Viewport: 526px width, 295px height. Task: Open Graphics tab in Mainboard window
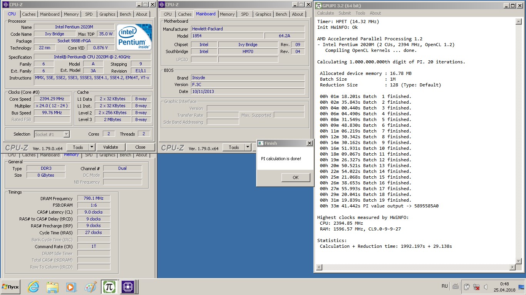[263, 14]
